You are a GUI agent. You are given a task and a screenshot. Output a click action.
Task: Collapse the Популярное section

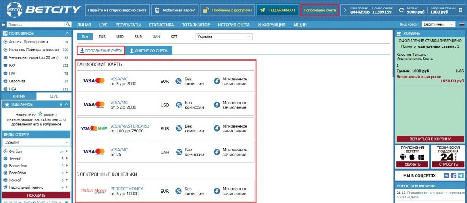pyautogui.click(x=67, y=33)
